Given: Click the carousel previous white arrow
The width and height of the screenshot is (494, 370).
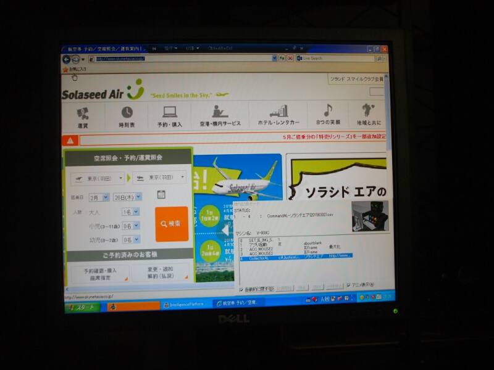Looking at the screenshot, I should [225, 231].
